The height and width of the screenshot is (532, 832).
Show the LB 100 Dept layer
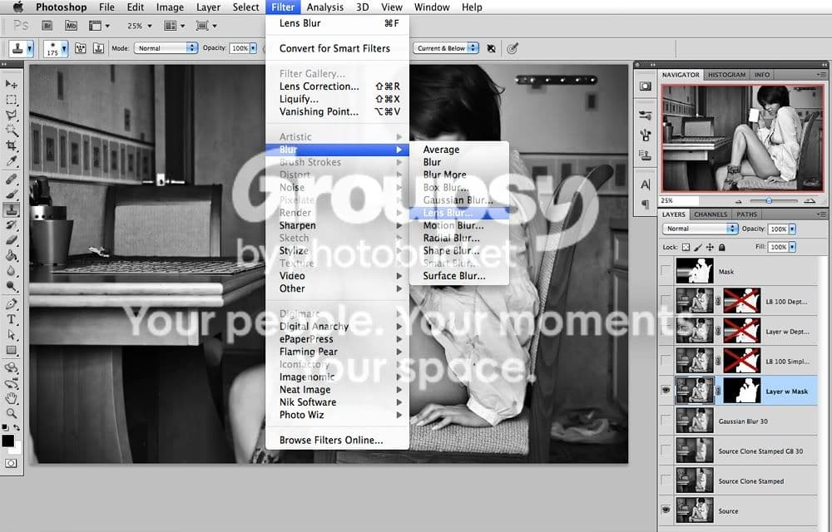pyautogui.click(x=666, y=300)
